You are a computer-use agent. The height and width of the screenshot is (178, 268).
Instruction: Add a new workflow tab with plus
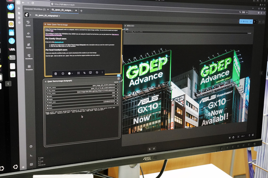point(81,11)
